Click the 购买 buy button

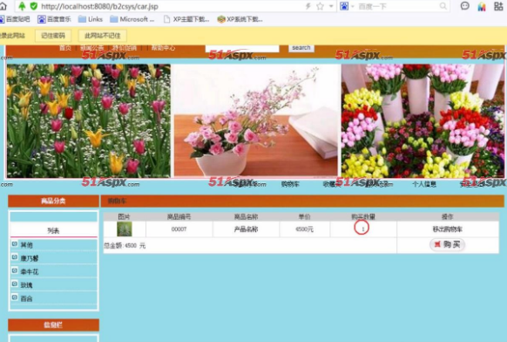447,244
